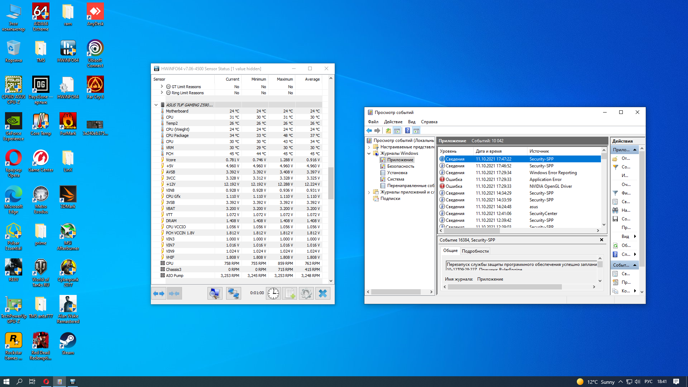
Task: Toggle the action pane toolbar button
Action: [416, 131]
